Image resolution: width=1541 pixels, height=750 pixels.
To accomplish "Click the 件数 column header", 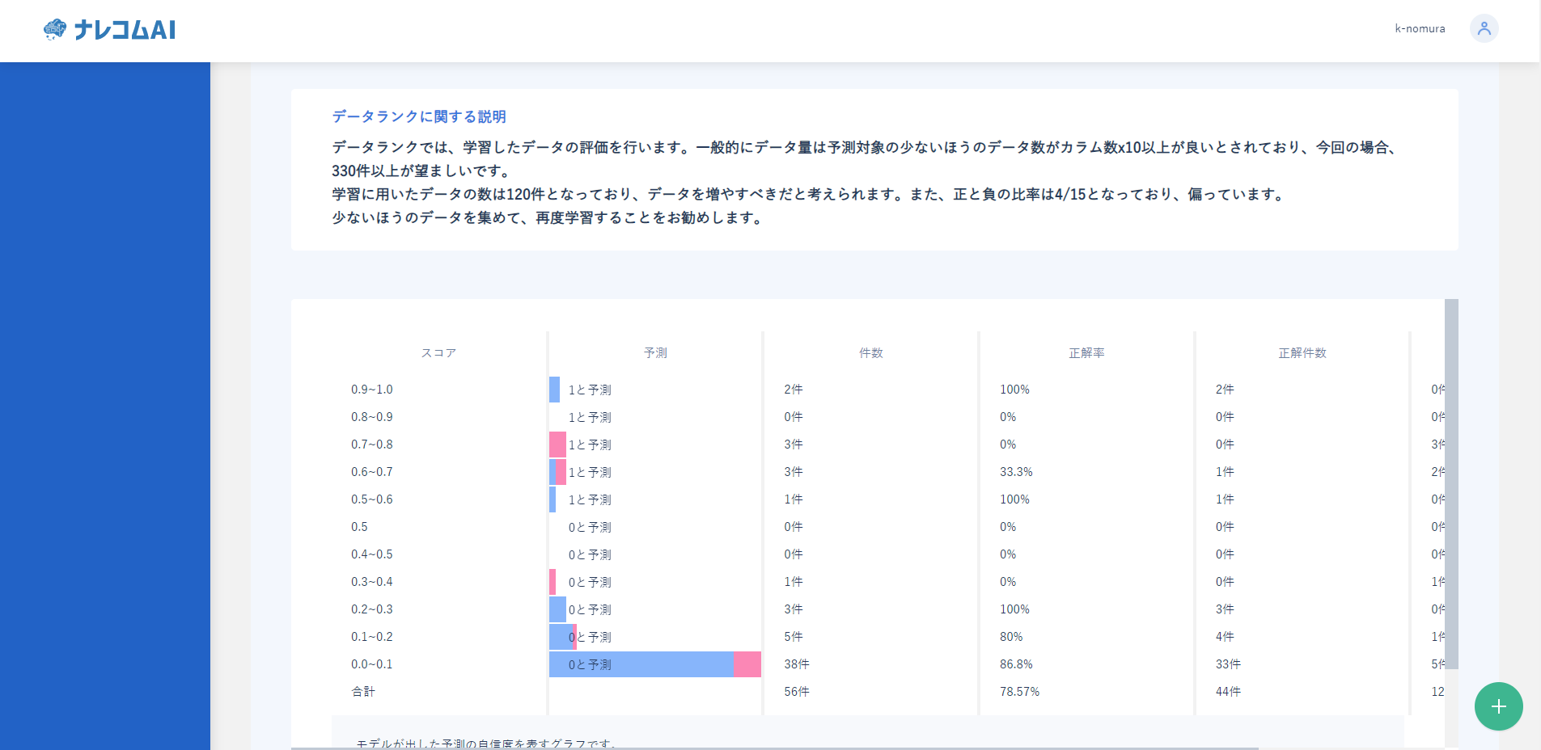I will coord(870,352).
